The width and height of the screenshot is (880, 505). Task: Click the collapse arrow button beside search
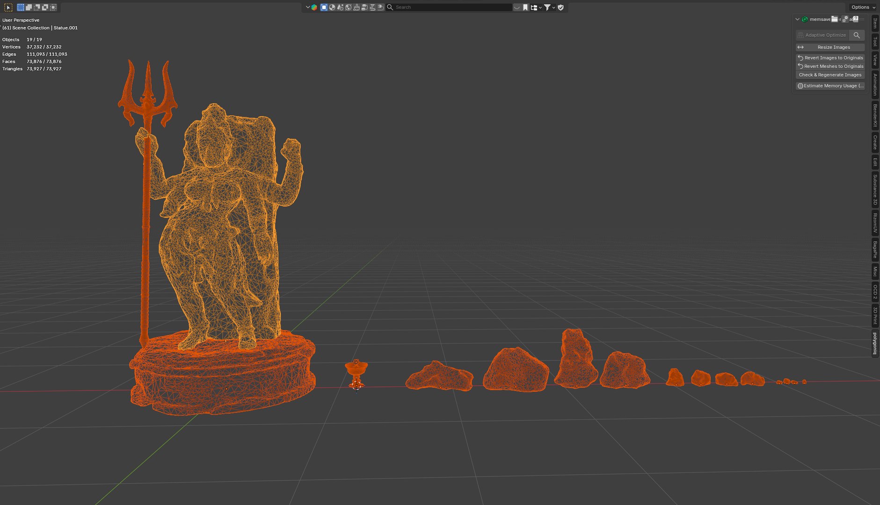click(x=517, y=7)
